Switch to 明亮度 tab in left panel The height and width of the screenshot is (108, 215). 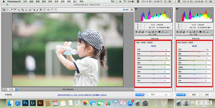tap(149, 43)
